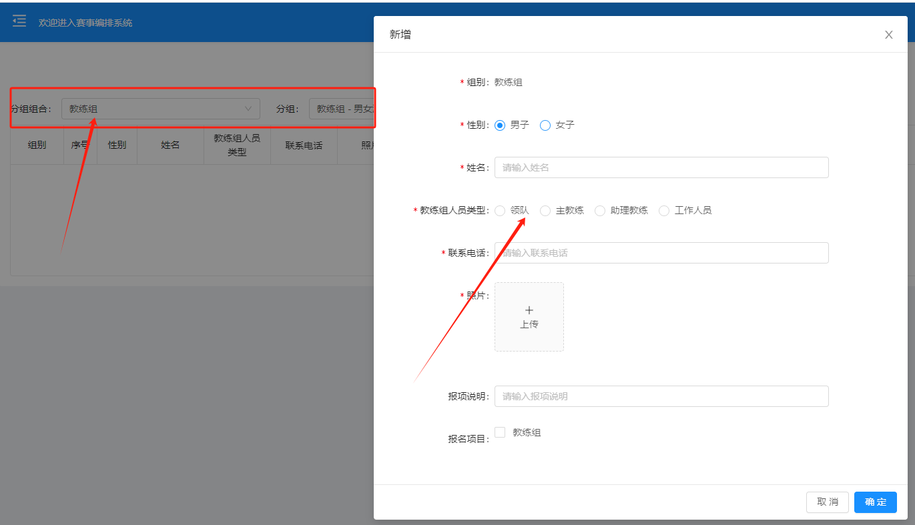Select the 男子 gender radio button
This screenshot has width=915, height=525.
click(x=500, y=125)
